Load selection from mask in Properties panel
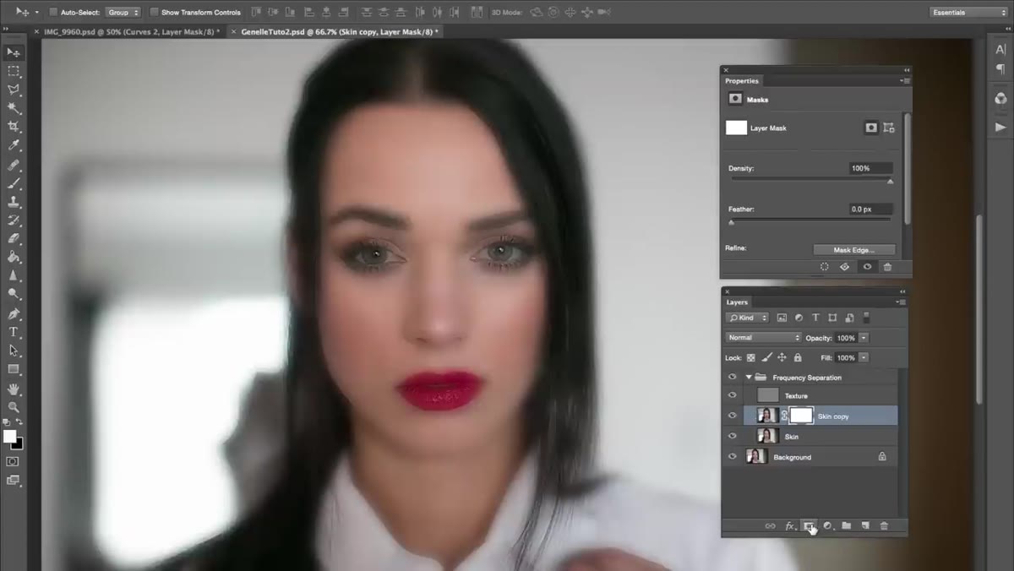 pos(825,267)
